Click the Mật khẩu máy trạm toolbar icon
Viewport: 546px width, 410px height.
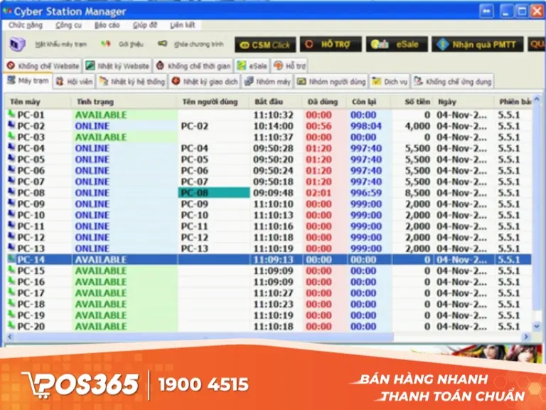[x=17, y=44]
